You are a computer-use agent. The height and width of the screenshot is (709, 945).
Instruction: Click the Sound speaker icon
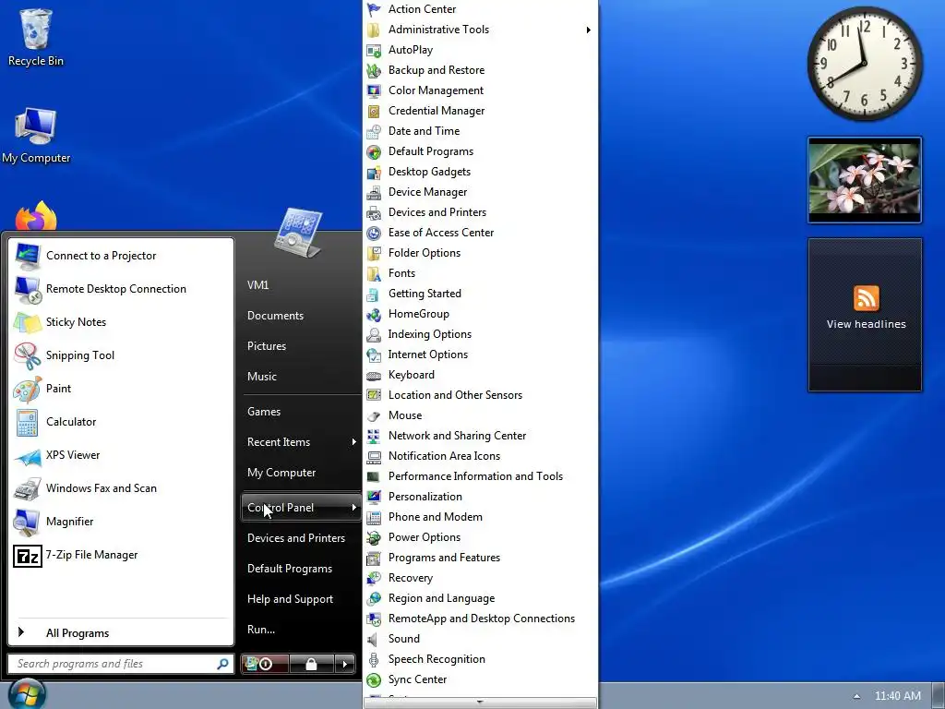(374, 639)
